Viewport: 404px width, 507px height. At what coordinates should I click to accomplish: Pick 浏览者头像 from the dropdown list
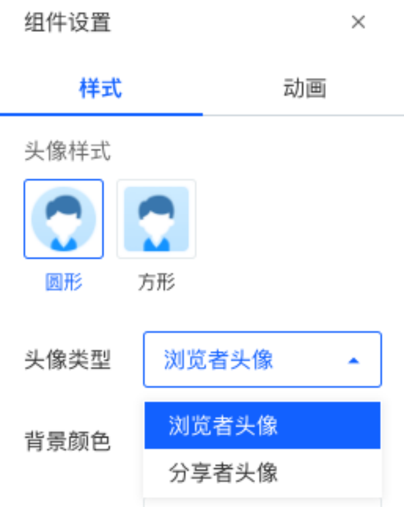pyautogui.click(x=263, y=425)
